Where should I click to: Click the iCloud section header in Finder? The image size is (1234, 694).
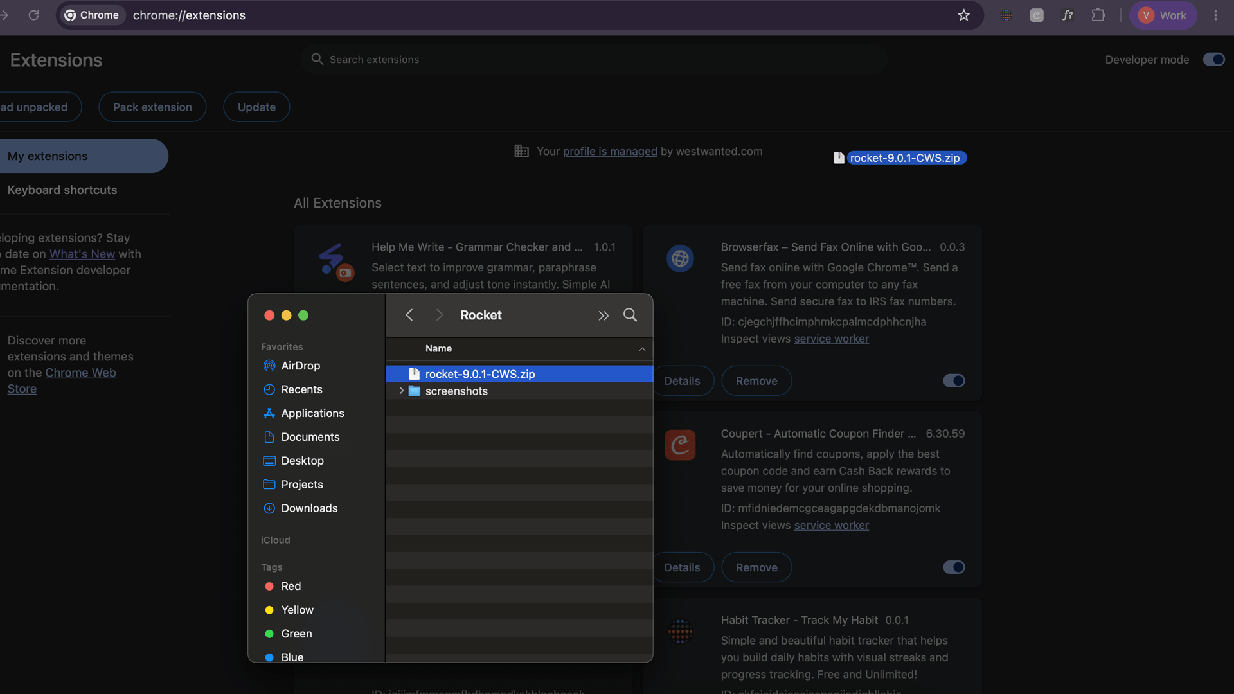pyautogui.click(x=275, y=540)
